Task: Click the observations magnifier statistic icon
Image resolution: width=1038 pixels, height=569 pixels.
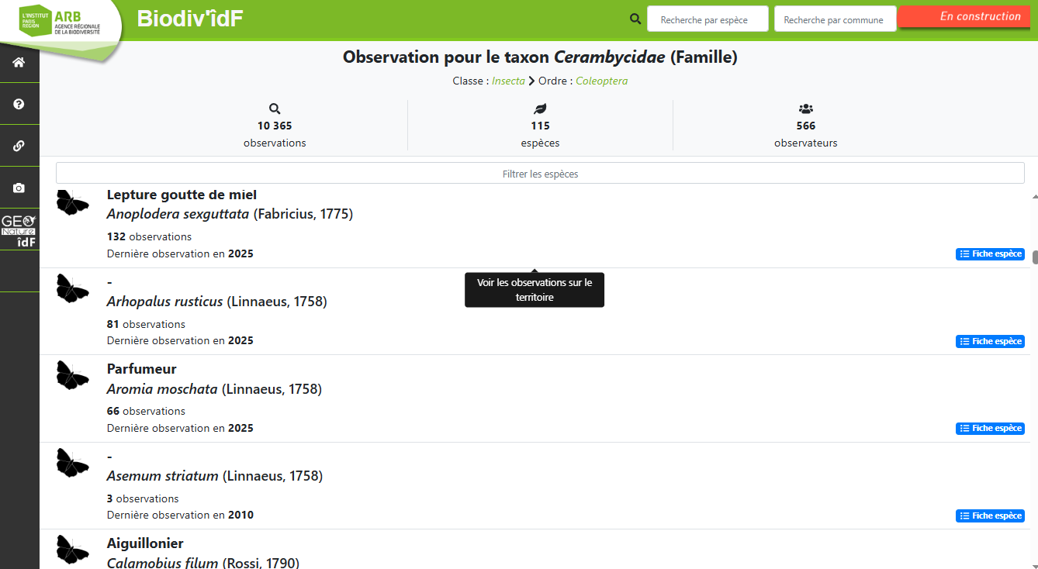Action: click(275, 109)
